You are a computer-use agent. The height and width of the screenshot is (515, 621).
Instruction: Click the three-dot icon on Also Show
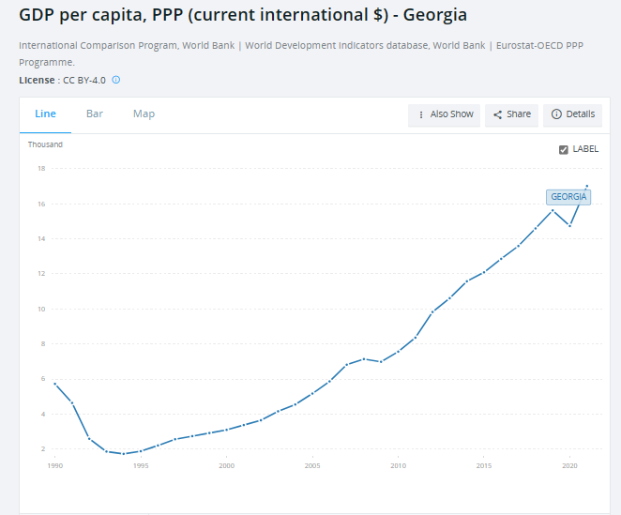[x=421, y=114]
